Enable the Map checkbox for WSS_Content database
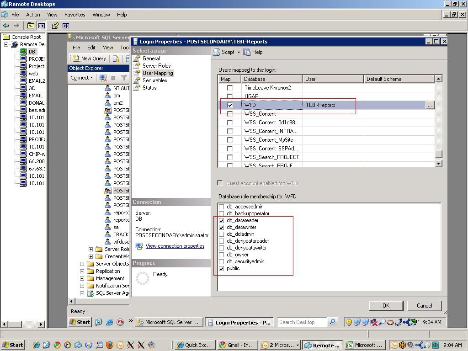The height and width of the screenshot is (351, 468). (x=230, y=113)
